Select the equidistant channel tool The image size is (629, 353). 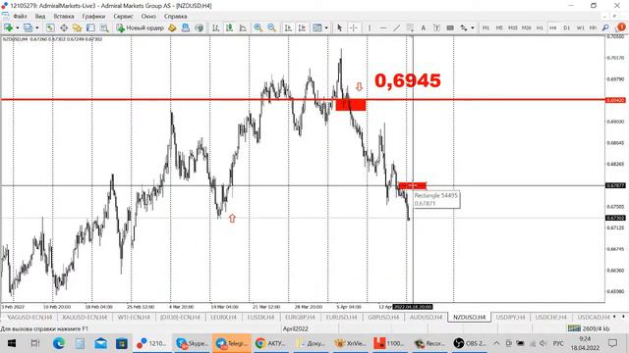pyautogui.click(x=410, y=27)
